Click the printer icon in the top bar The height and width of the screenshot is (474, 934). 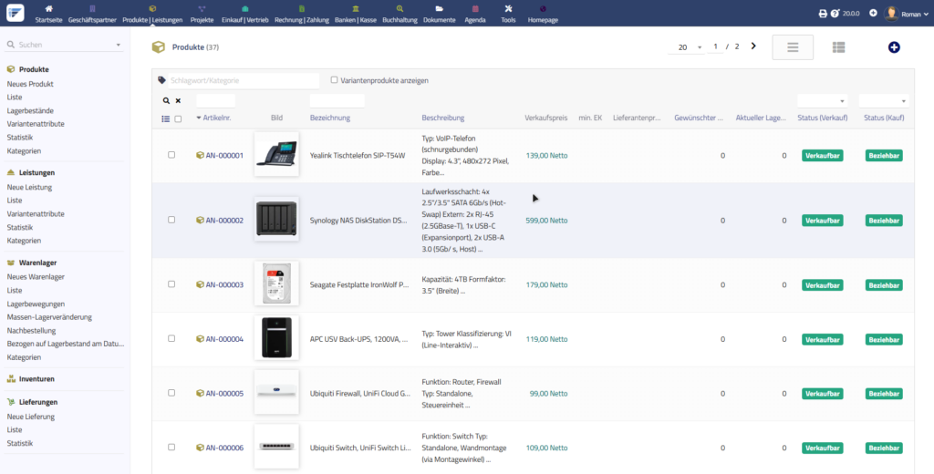pyautogui.click(x=823, y=13)
